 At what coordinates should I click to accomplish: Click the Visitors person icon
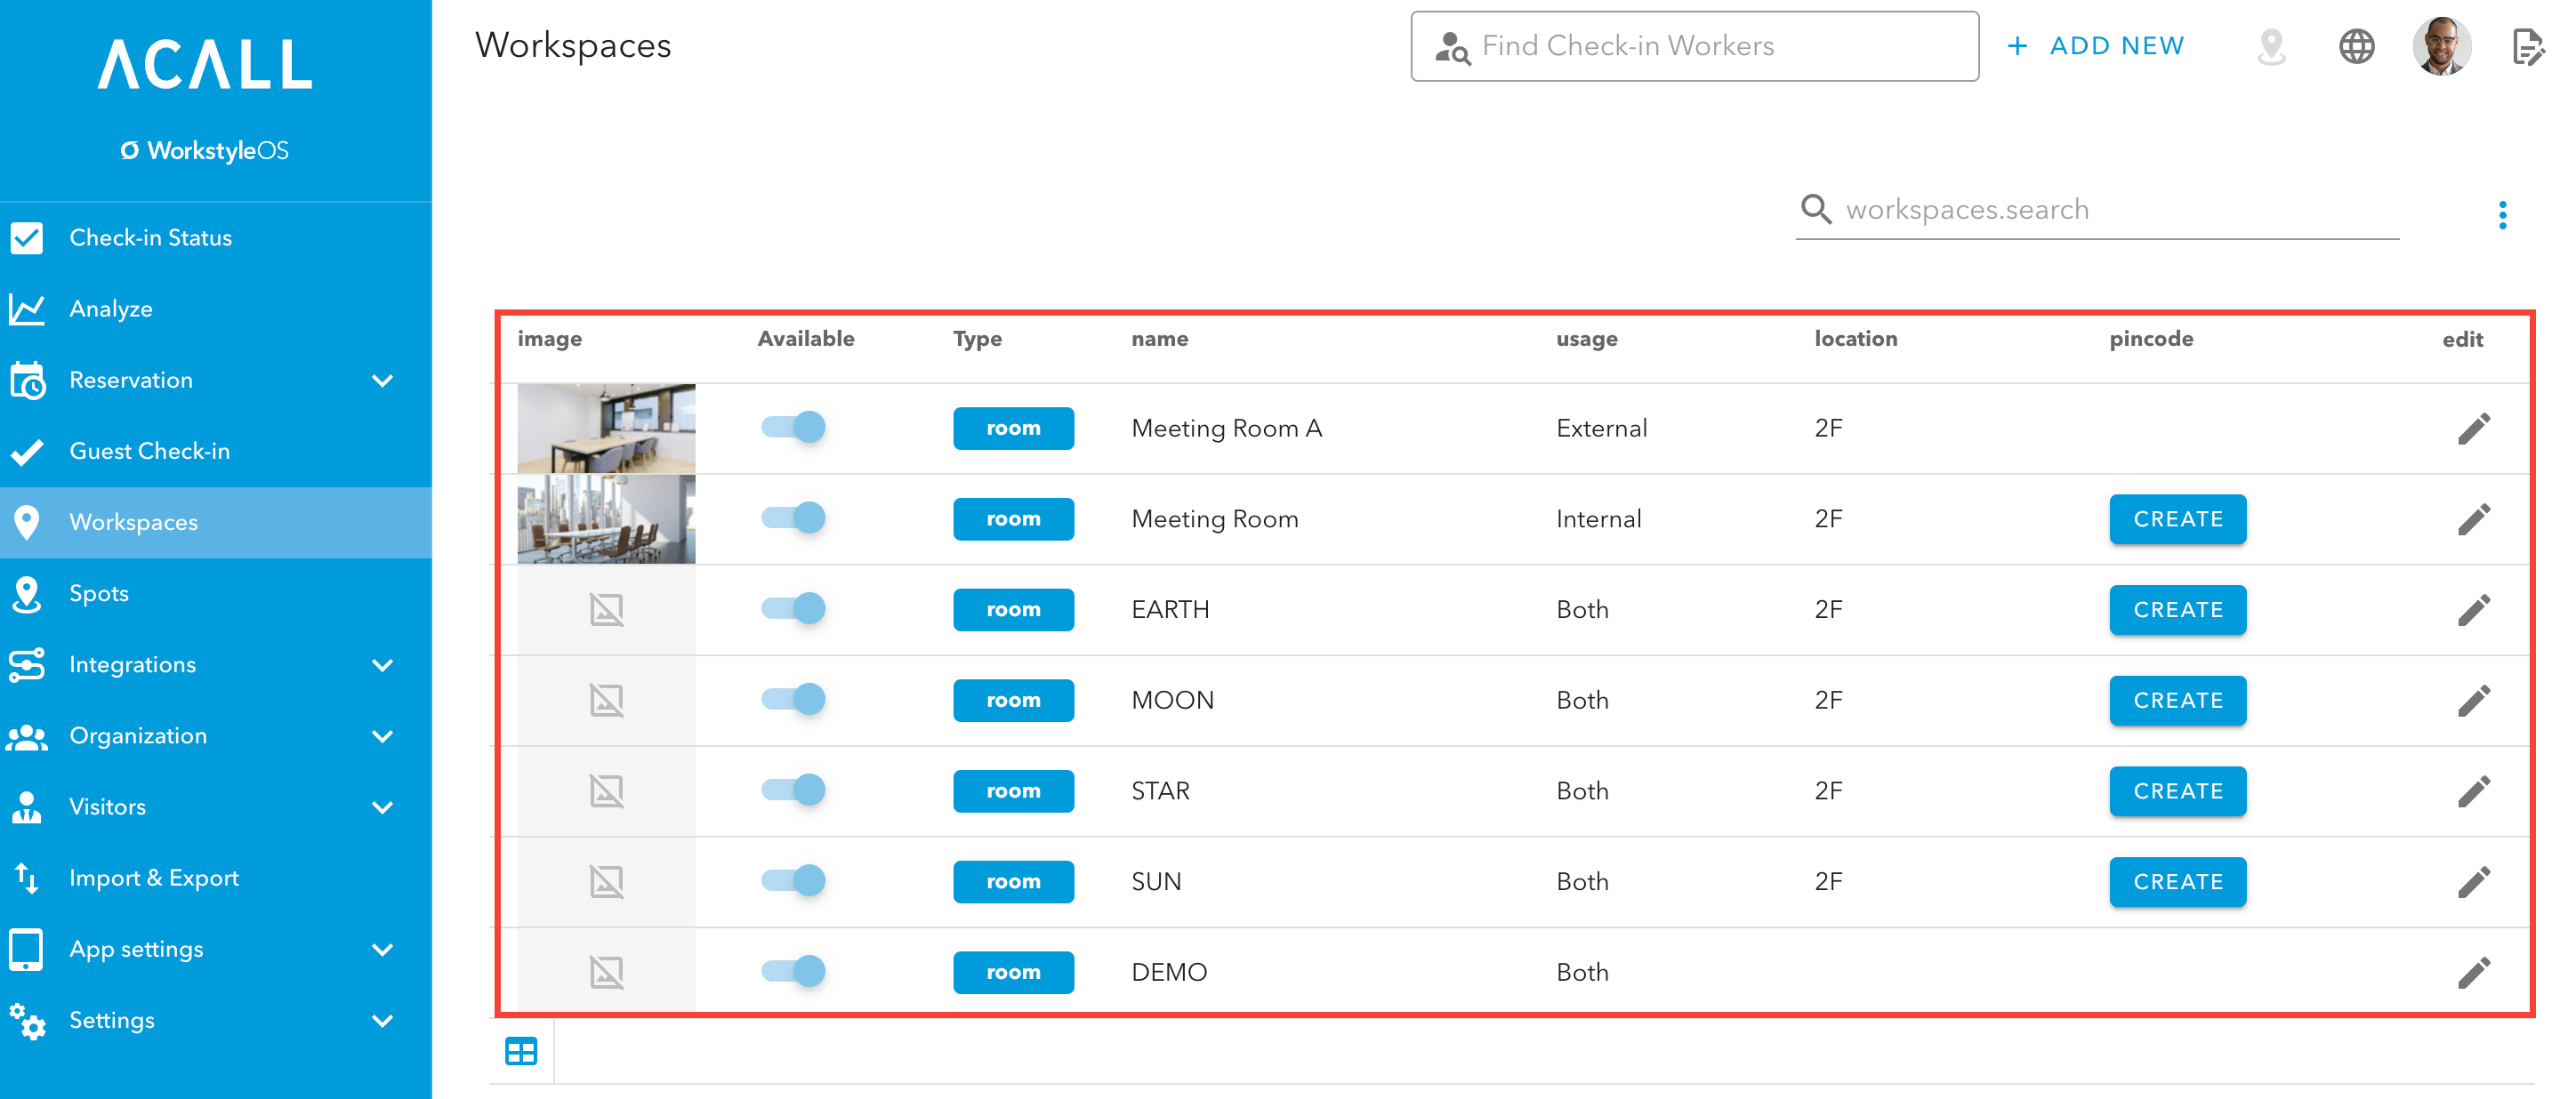[27, 807]
